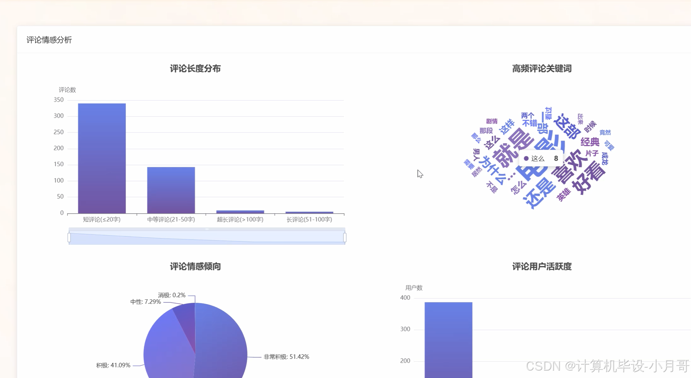Viewport: 691px width, 378px height.
Task: Click the 消极 0.2% pie label
Action: pos(172,295)
